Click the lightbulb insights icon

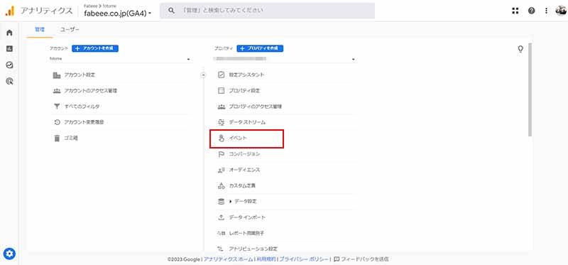click(x=520, y=49)
